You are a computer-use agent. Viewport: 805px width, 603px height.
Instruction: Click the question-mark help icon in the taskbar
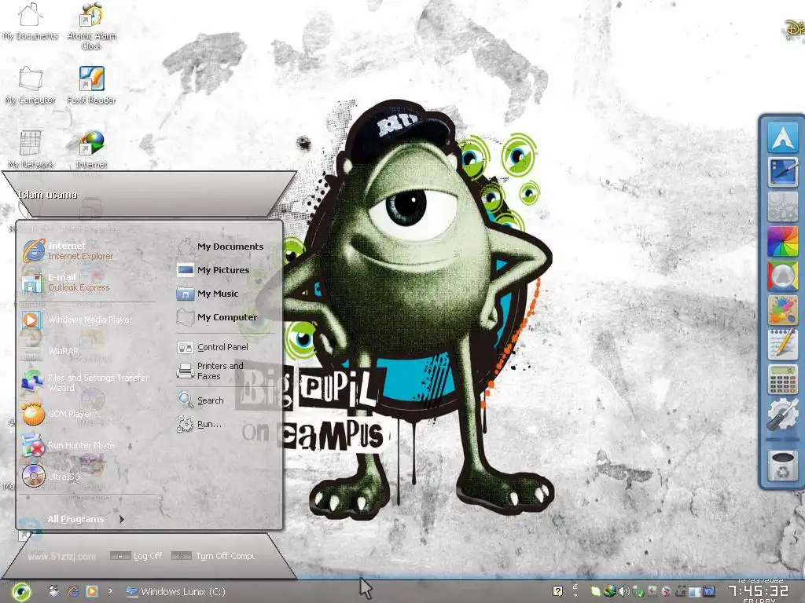[x=557, y=592]
